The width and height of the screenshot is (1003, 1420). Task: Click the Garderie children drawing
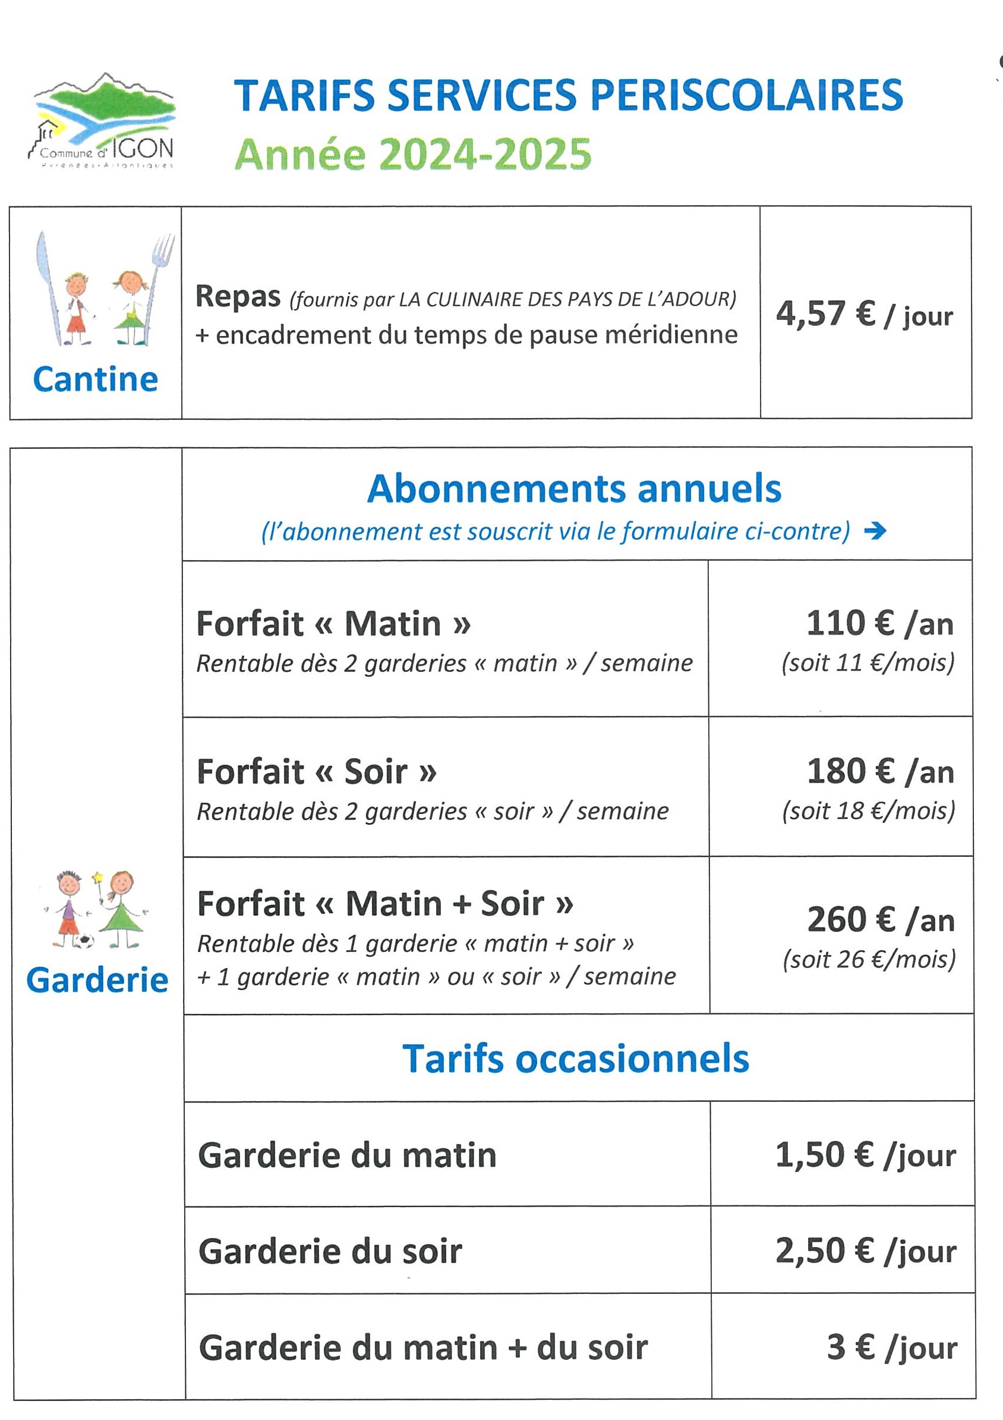click(97, 910)
